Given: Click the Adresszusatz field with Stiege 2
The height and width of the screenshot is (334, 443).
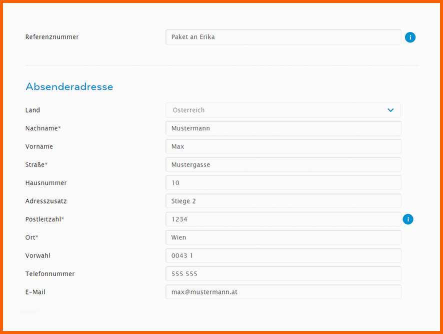Looking at the screenshot, I should [283, 201].
